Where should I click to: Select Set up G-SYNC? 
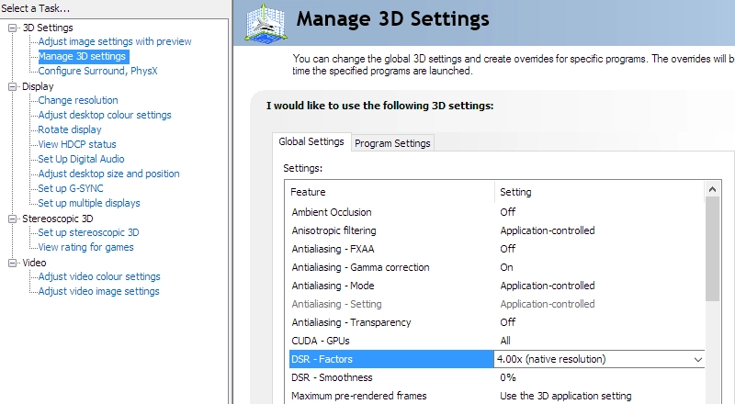(x=71, y=188)
